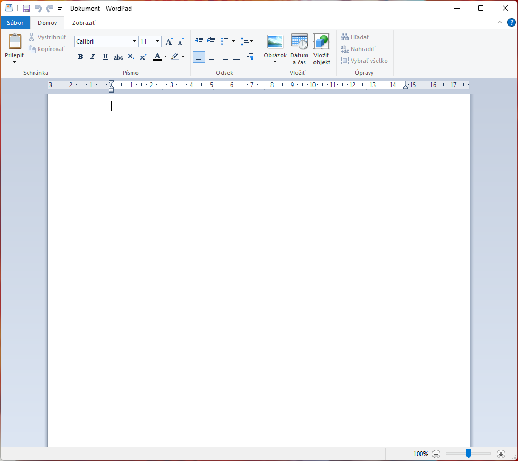Click the grow font size icon
The height and width of the screenshot is (461, 518).
169,41
